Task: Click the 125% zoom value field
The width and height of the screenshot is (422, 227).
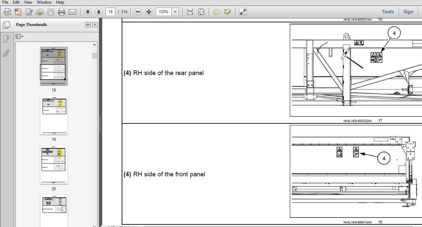Action: tap(164, 12)
